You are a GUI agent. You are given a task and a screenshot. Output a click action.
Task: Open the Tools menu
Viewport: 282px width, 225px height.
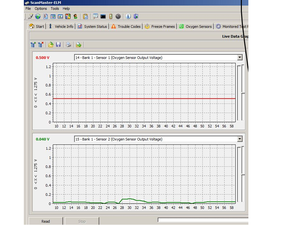(x=55, y=9)
